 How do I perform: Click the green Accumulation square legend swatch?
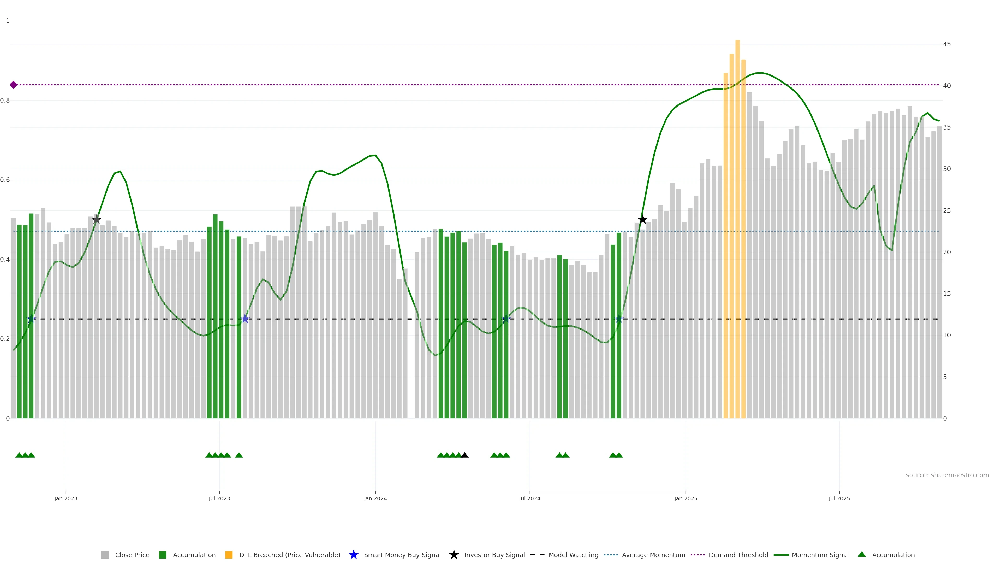(x=163, y=555)
